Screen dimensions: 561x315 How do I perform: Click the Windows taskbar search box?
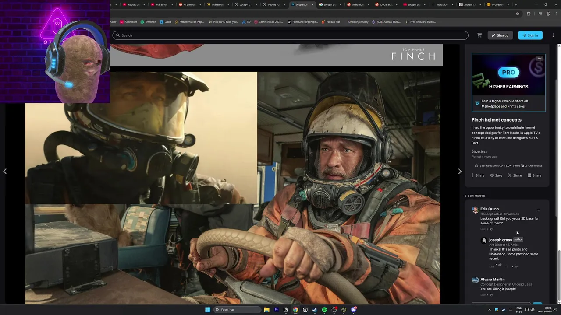[237, 310]
